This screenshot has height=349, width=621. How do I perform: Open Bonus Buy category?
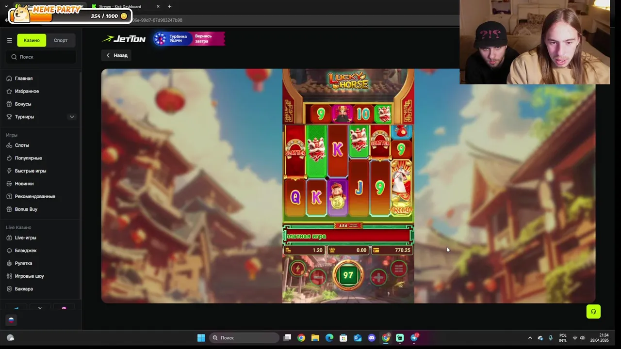(x=26, y=209)
